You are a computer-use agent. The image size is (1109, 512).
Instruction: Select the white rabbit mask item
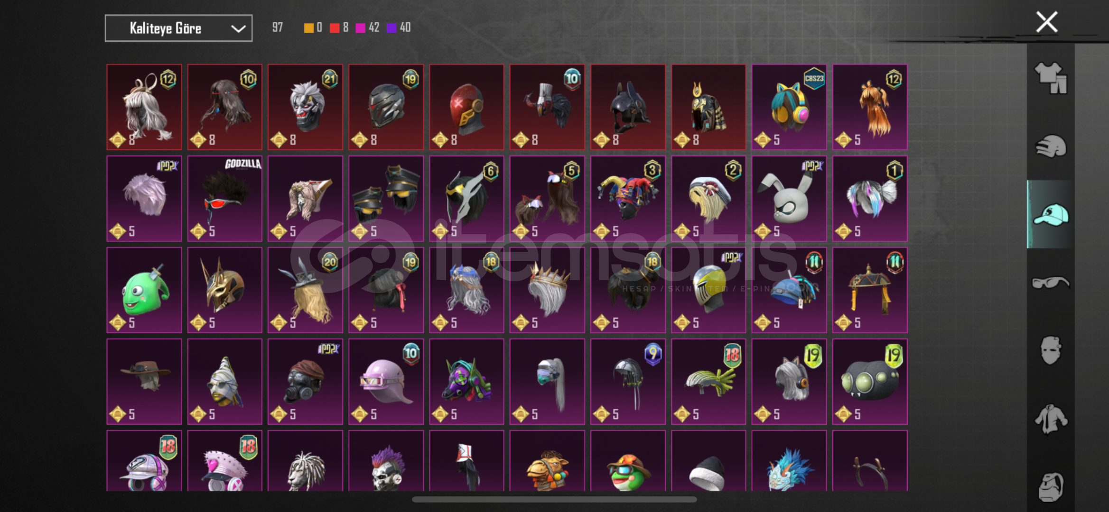pos(789,199)
